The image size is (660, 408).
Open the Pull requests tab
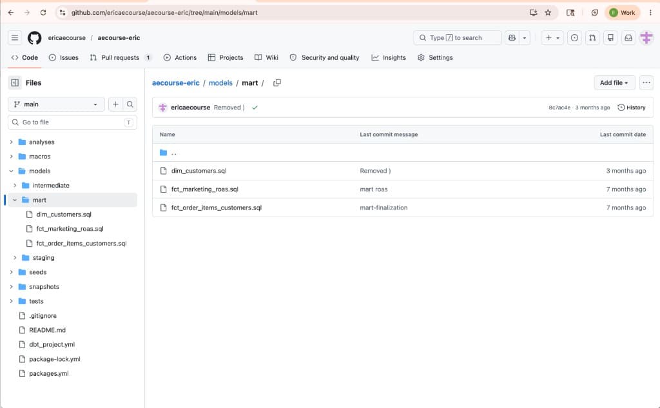click(121, 57)
